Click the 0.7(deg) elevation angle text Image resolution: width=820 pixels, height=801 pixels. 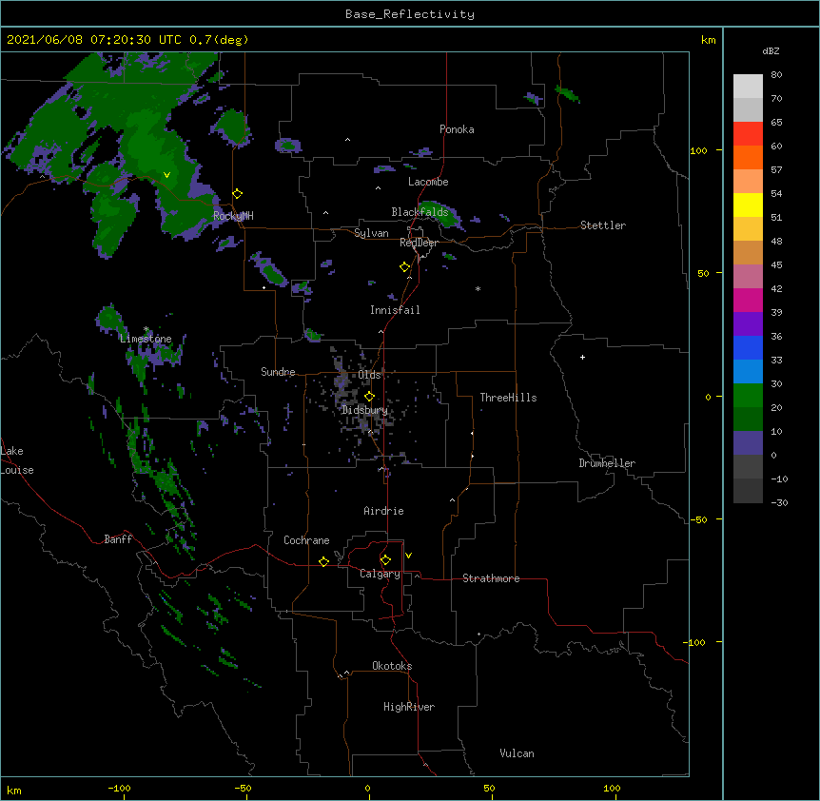tap(219, 40)
